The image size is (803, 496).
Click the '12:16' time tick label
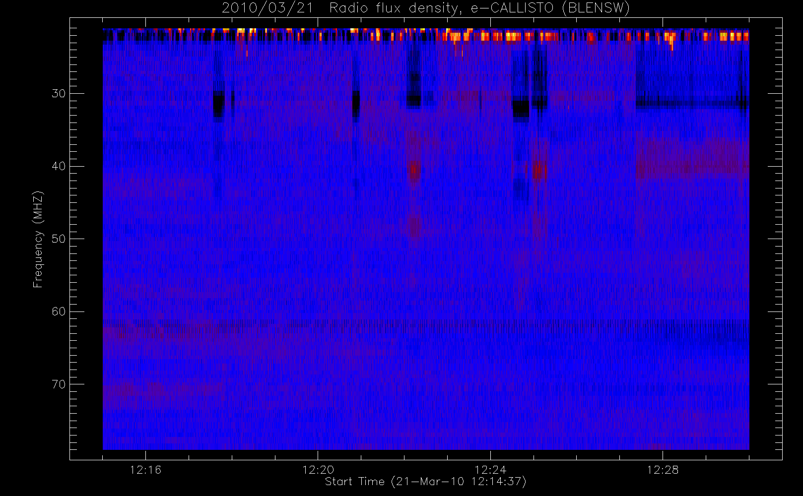pyautogui.click(x=145, y=470)
